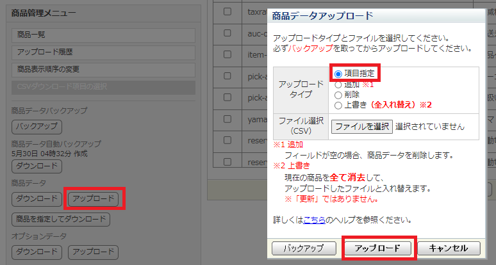496x265 pixels.
Task: Choose the 削除 upload type radio
Action: [338, 95]
